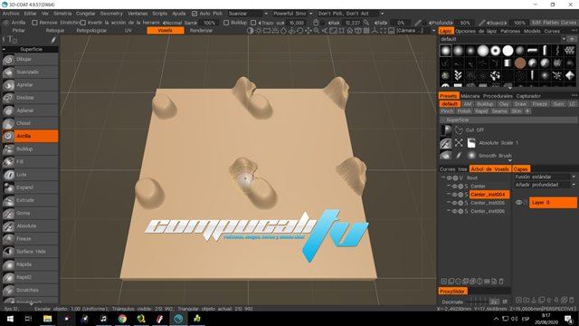
Task: Toggle the Auto Pick checkbox
Action: pos(195,14)
